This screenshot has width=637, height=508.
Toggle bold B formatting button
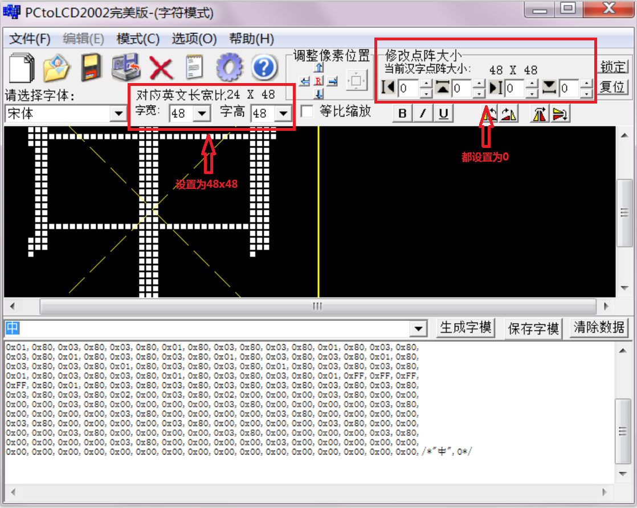(x=402, y=114)
